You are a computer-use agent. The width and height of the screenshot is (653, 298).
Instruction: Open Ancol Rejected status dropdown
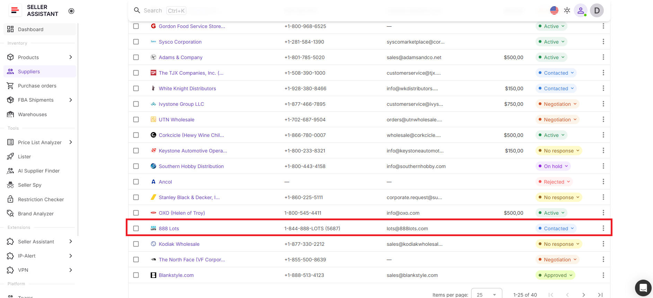pos(554,182)
